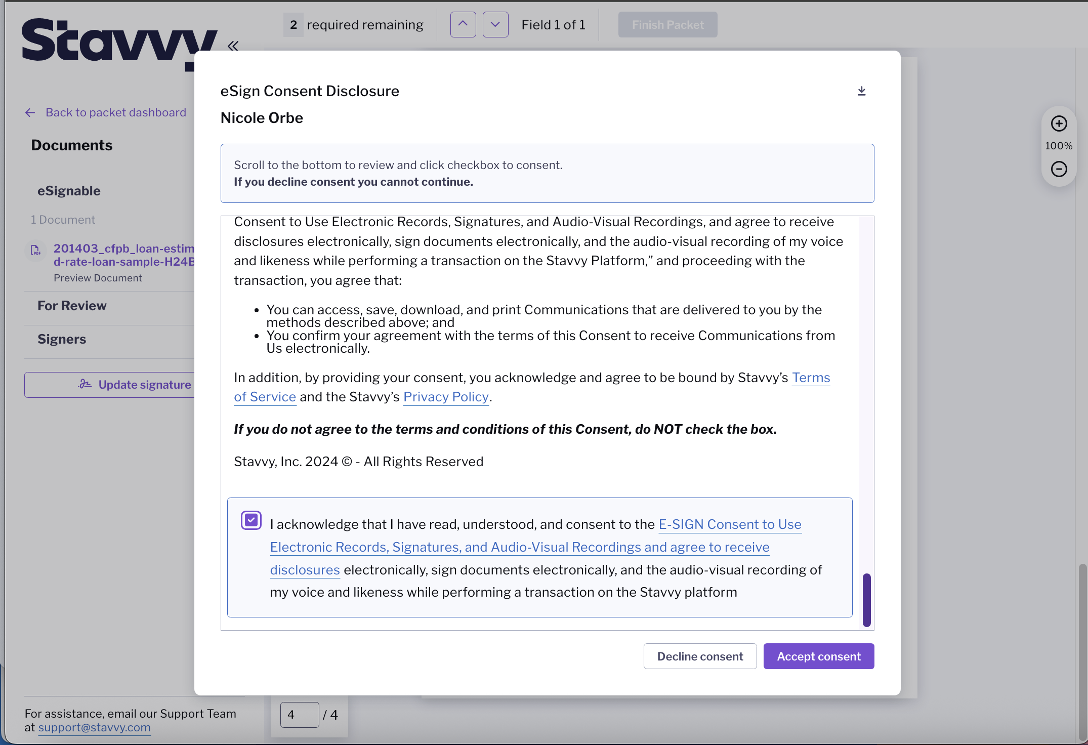Click the PDF document icon
1088x745 pixels.
tap(35, 250)
